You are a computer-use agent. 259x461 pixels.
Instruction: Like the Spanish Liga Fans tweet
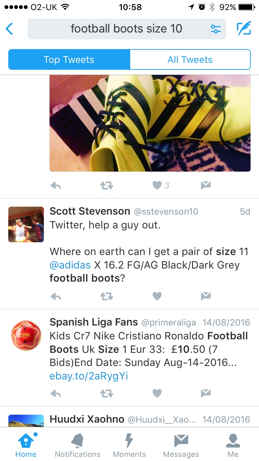(x=157, y=393)
